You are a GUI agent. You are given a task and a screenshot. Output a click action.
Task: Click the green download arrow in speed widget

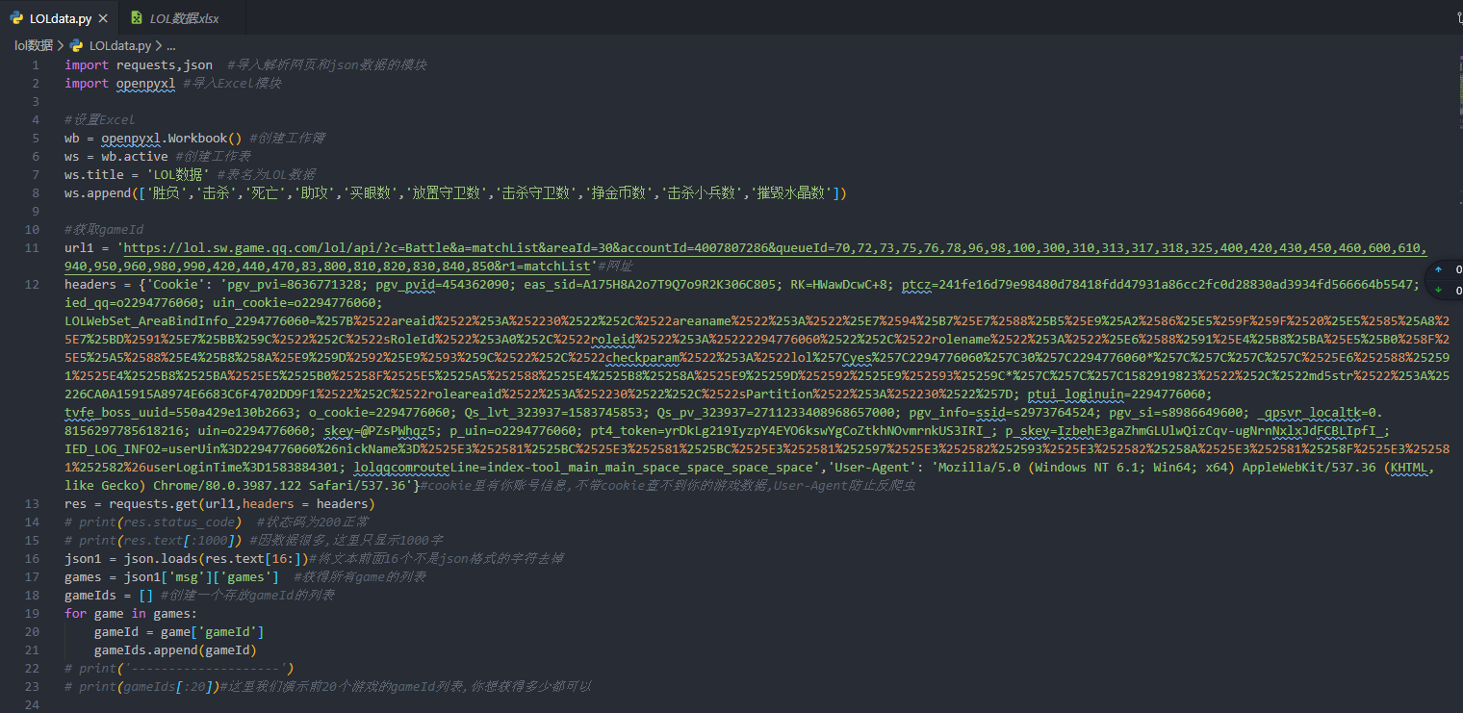1439,290
